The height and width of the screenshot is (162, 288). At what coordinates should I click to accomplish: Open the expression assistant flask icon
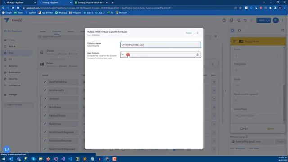pos(197,54)
